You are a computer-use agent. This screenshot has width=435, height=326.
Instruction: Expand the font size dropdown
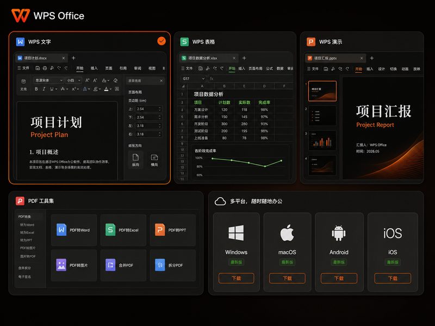pos(73,80)
